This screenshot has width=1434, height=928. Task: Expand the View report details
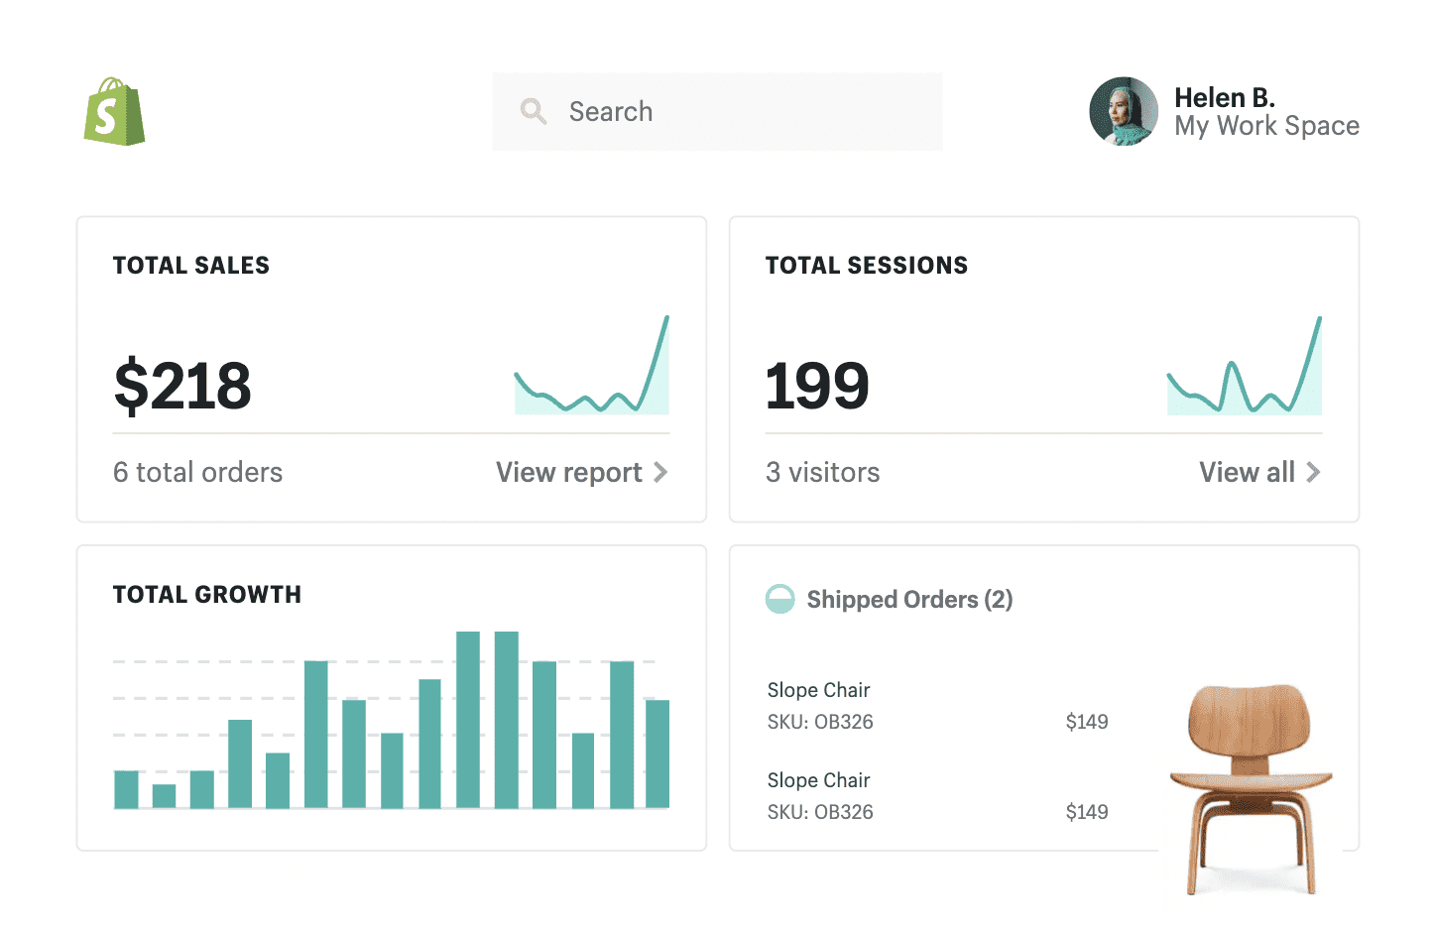point(568,472)
